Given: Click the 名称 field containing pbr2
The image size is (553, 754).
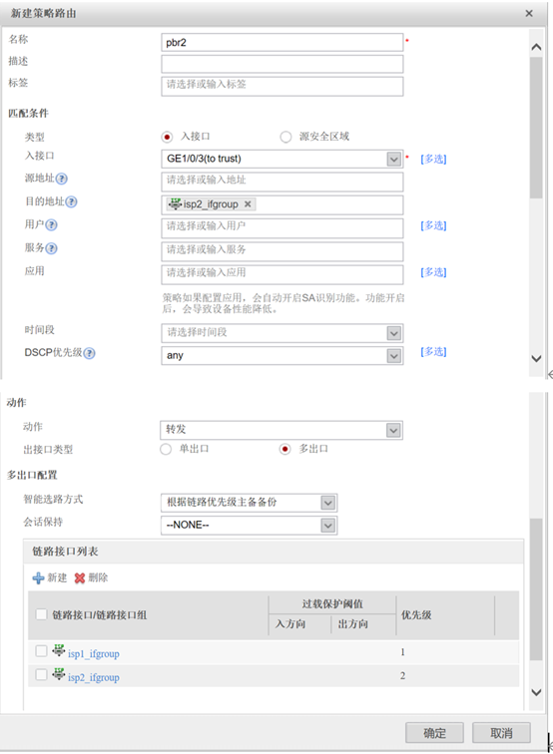Looking at the screenshot, I should [282, 42].
